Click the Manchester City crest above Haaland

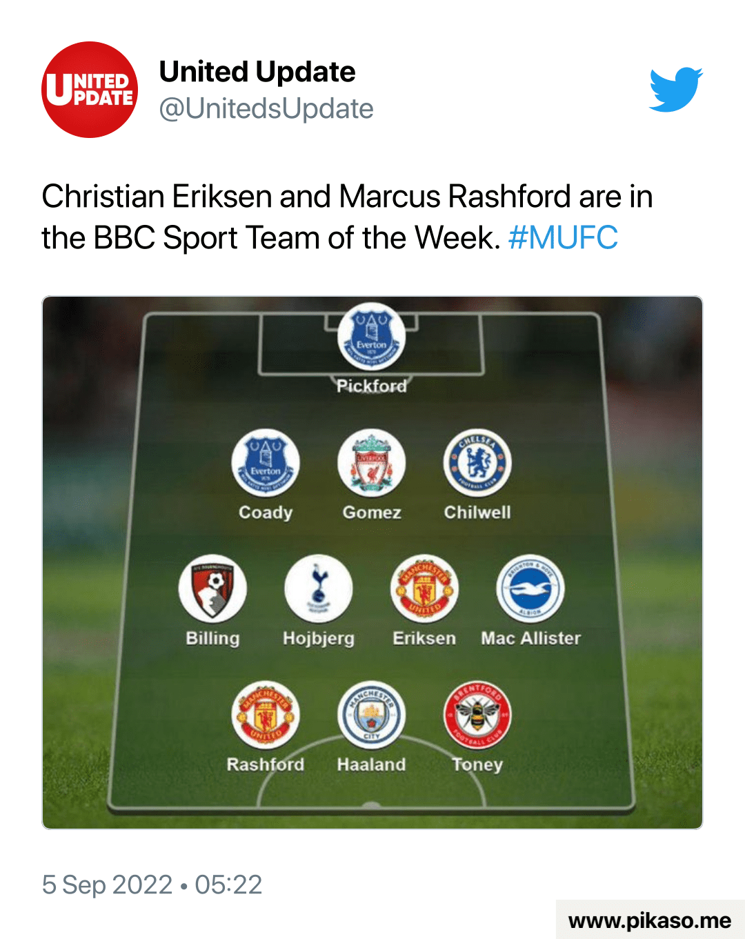[x=371, y=715]
